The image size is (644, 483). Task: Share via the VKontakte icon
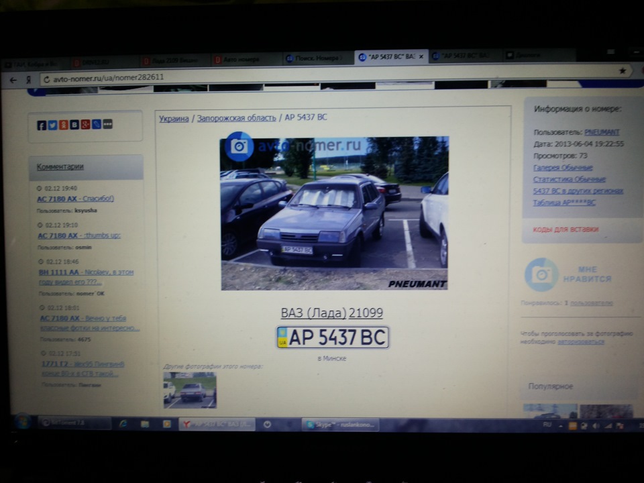(74, 125)
